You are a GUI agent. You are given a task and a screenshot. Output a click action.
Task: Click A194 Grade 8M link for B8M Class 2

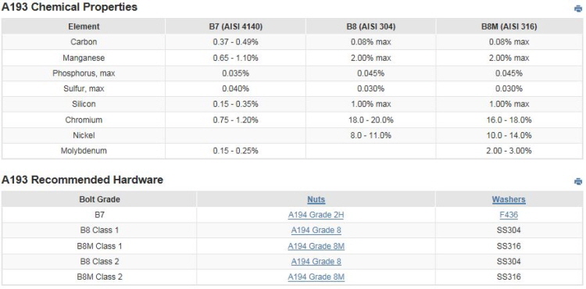click(x=316, y=277)
